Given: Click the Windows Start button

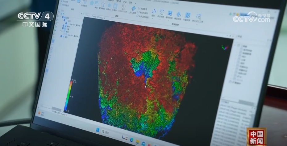Looking at the screenshot, I should click(98, 130).
